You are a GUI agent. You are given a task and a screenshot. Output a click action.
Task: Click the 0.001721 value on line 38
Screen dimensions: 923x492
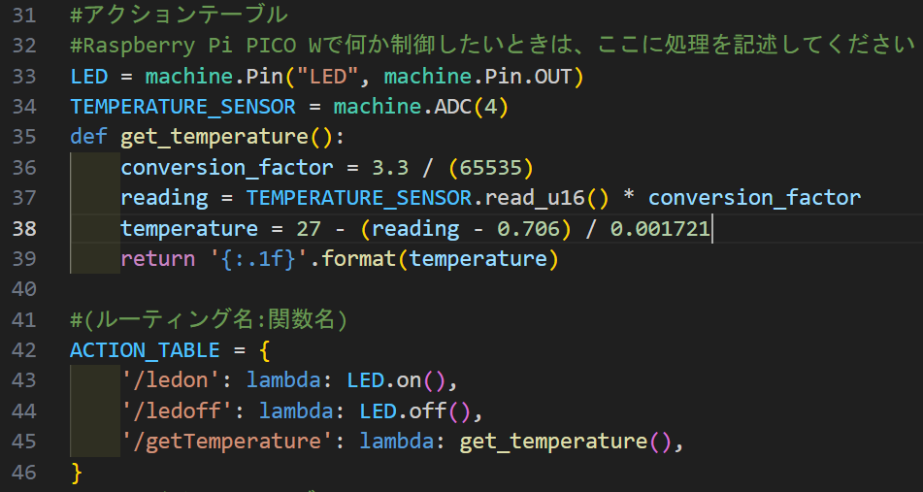click(x=660, y=228)
